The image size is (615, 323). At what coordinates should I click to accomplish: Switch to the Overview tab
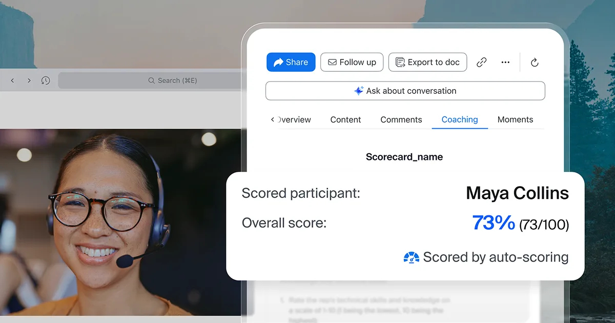click(294, 119)
